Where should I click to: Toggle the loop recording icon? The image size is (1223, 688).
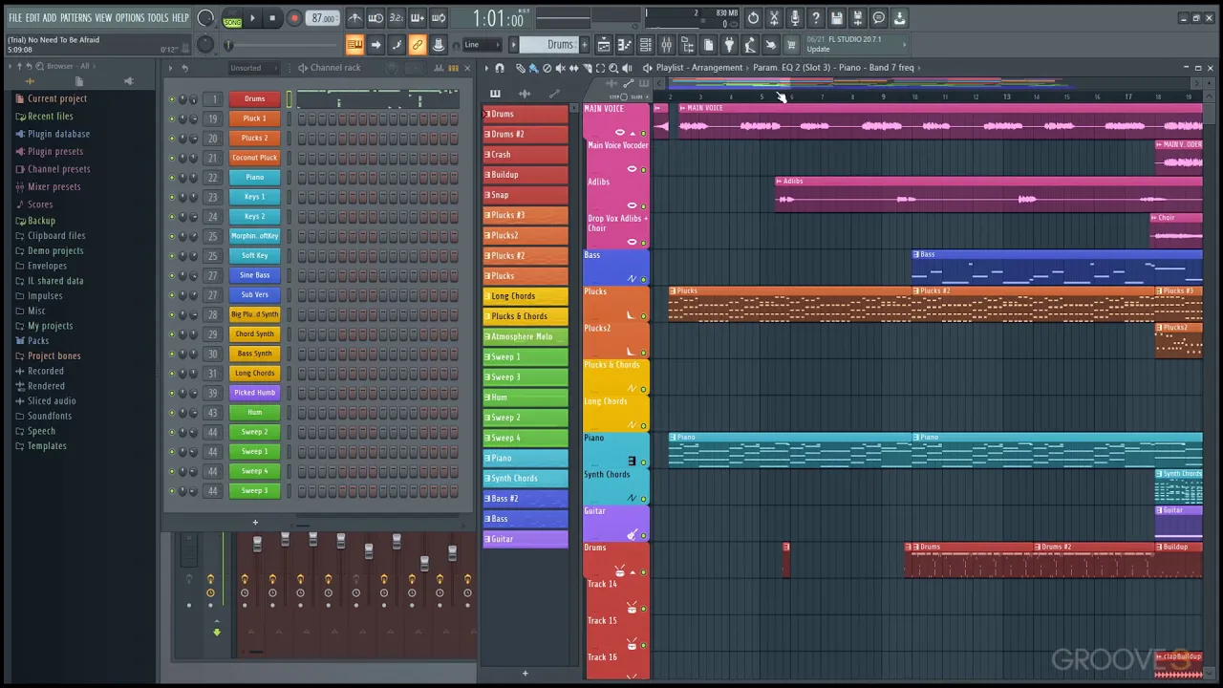pos(439,18)
